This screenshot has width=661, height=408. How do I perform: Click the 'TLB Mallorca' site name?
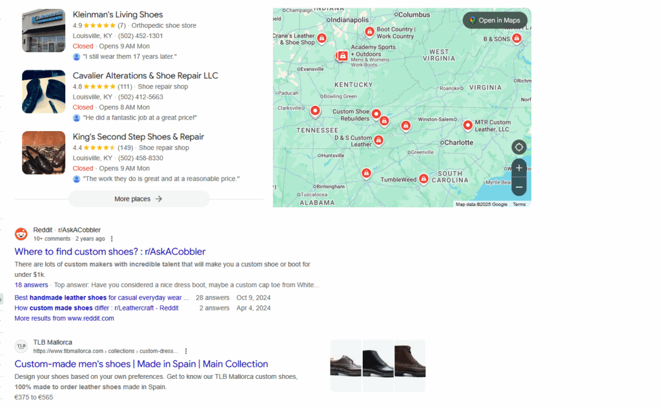pos(53,343)
